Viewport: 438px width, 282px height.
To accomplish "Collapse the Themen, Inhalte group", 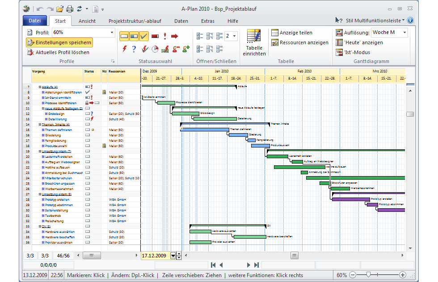I will pyautogui.click(x=40, y=125).
